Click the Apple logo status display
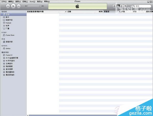Screen dimensions: 153x116 click(x=78, y=6)
